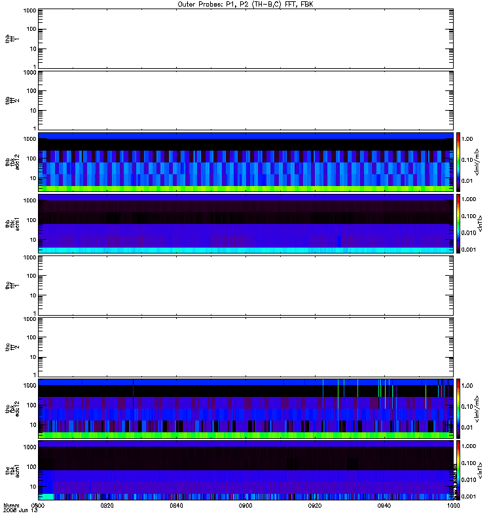This screenshot has width=491, height=524.
Task: Click the '10' y-tick of the thb fft 2 panel
Action: (33, 111)
